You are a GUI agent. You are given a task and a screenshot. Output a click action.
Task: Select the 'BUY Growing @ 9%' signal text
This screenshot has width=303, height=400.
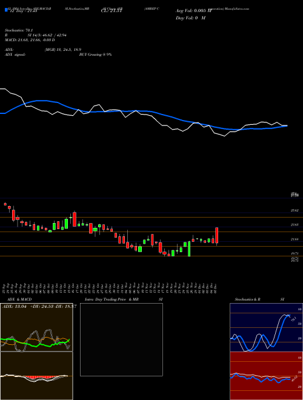[95, 55]
